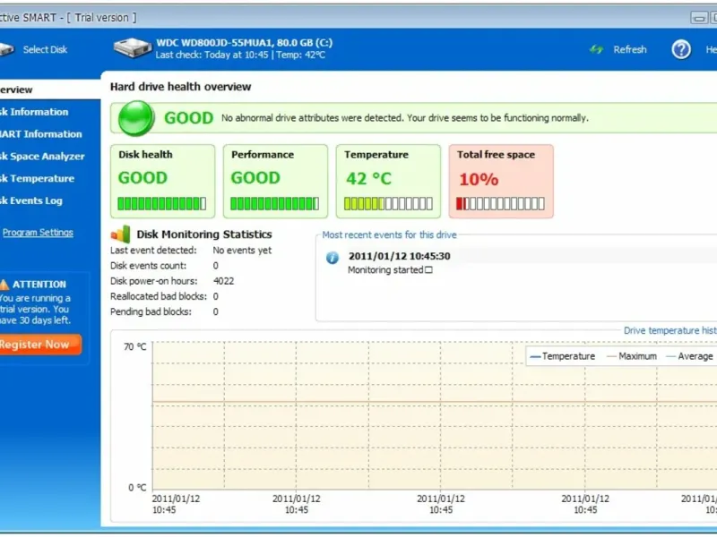This screenshot has height=537, width=717.
Task: Open the Disk Space Analyzer section
Action: tap(42, 157)
